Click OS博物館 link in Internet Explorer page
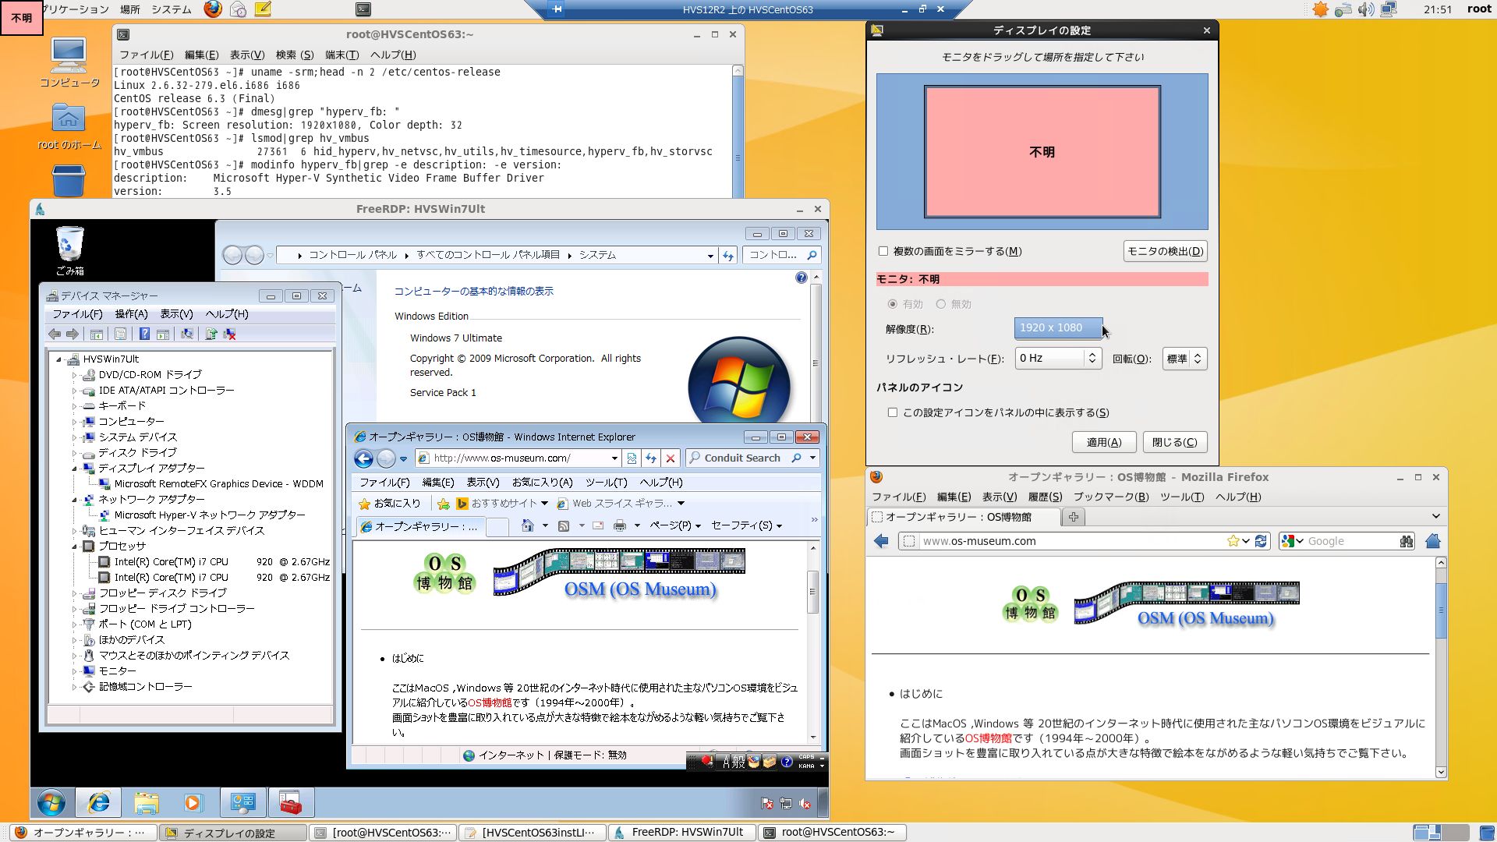 [490, 702]
